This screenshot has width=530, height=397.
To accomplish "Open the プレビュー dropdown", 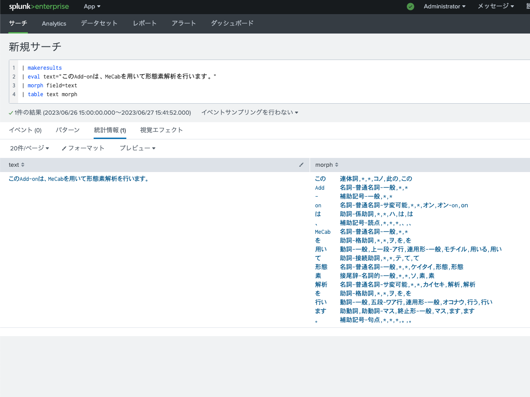I will coord(137,148).
